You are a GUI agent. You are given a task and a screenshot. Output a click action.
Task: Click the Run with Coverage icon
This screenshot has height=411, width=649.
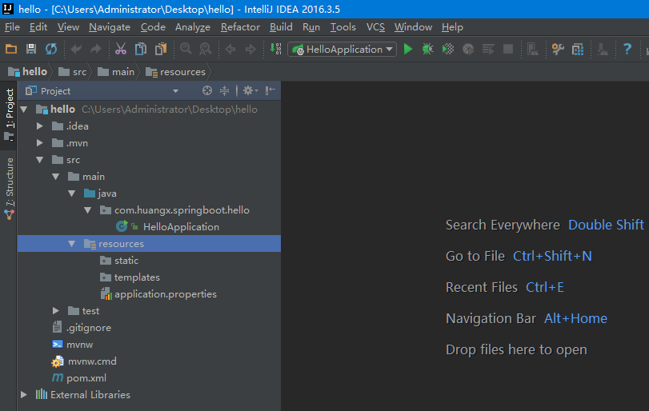coord(448,50)
